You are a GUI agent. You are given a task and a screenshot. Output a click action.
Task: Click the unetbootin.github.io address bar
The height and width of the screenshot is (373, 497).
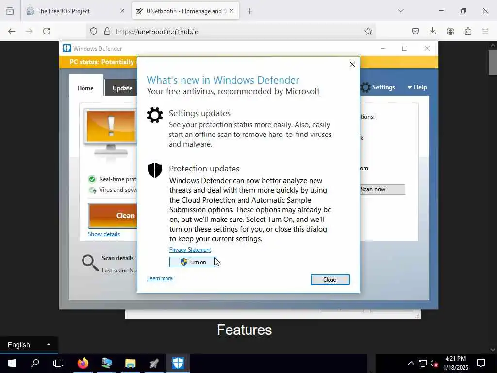[232, 32]
